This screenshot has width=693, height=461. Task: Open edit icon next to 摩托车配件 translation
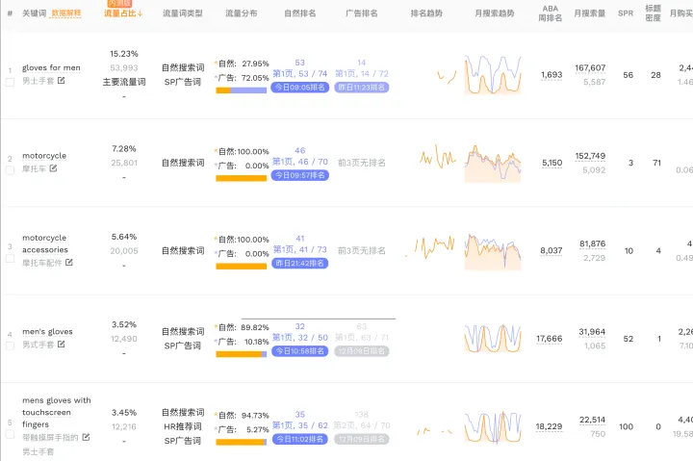[69, 262]
